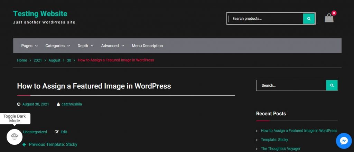Open the 2021 breadcrumb link
Screen dimensions: 354x152
pyautogui.click(x=38, y=60)
